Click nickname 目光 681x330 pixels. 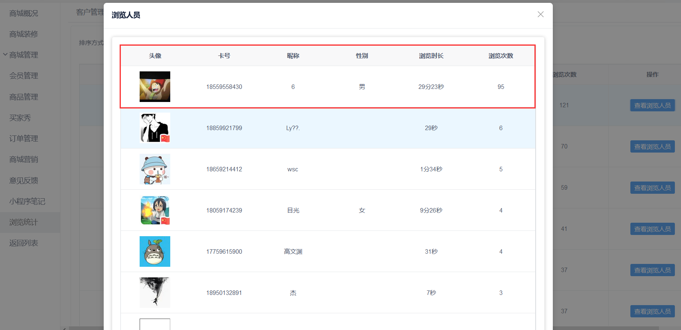tap(293, 210)
